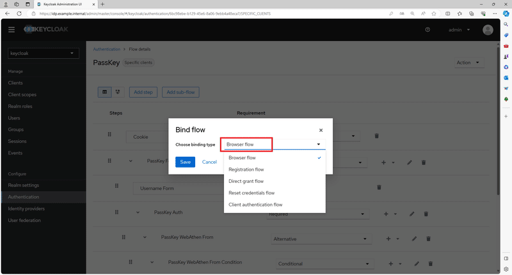
Task: Select Client authentication flow binding type
Action: pos(275,205)
